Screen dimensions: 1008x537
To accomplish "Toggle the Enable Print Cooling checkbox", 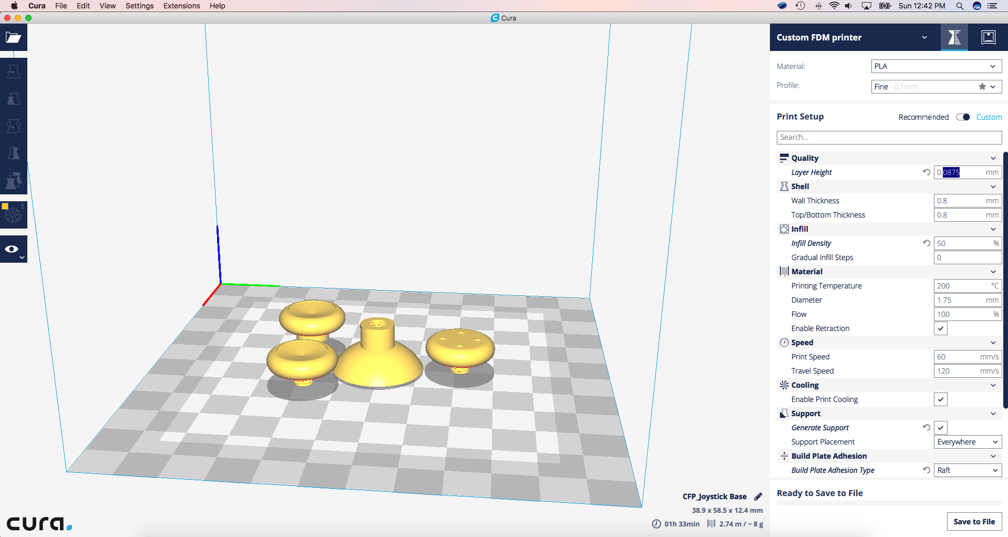I will 941,399.
